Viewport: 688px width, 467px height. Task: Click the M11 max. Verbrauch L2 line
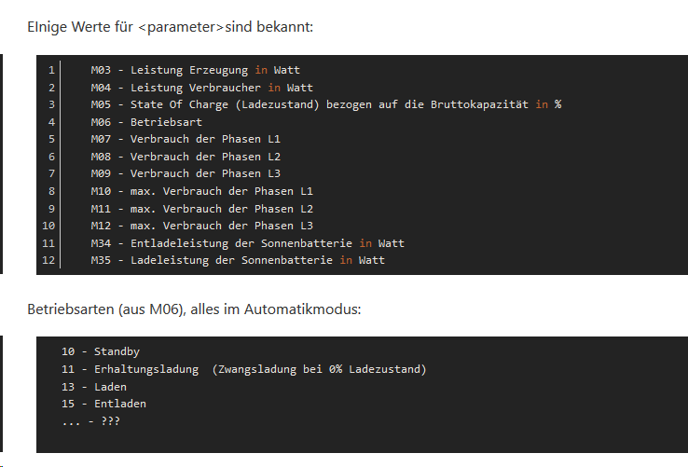click(x=202, y=209)
